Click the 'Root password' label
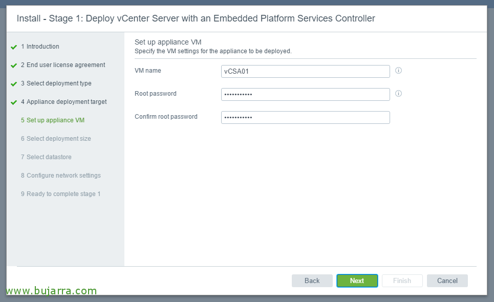The height and width of the screenshot is (302, 494). point(155,94)
